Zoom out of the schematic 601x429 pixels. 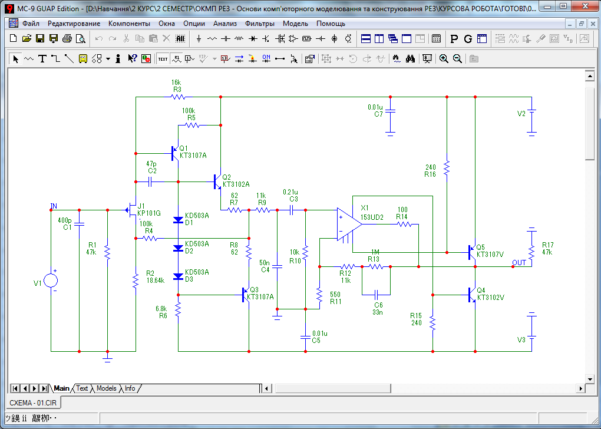(457, 59)
